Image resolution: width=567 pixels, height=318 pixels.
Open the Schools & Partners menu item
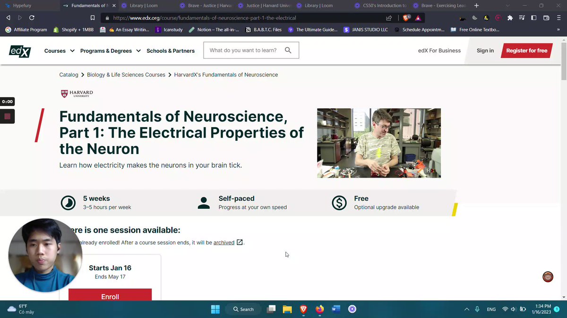(x=171, y=51)
